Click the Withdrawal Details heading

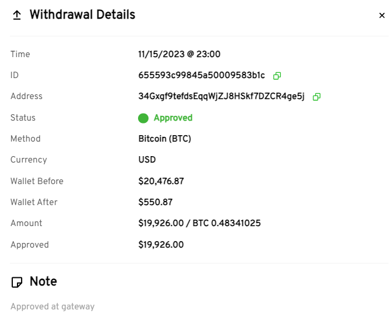pyautogui.click(x=82, y=15)
